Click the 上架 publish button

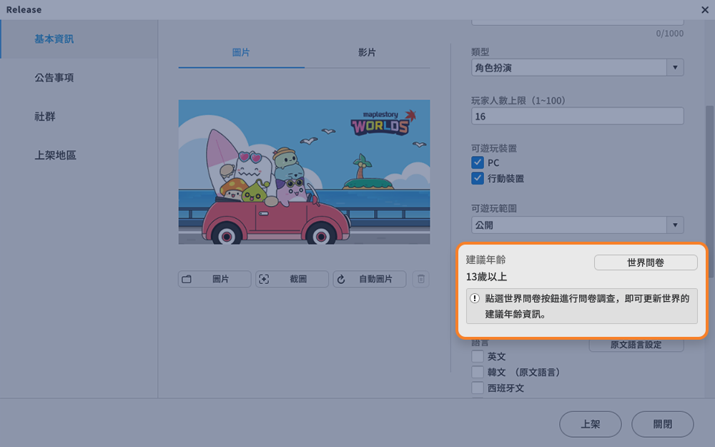[590, 424]
